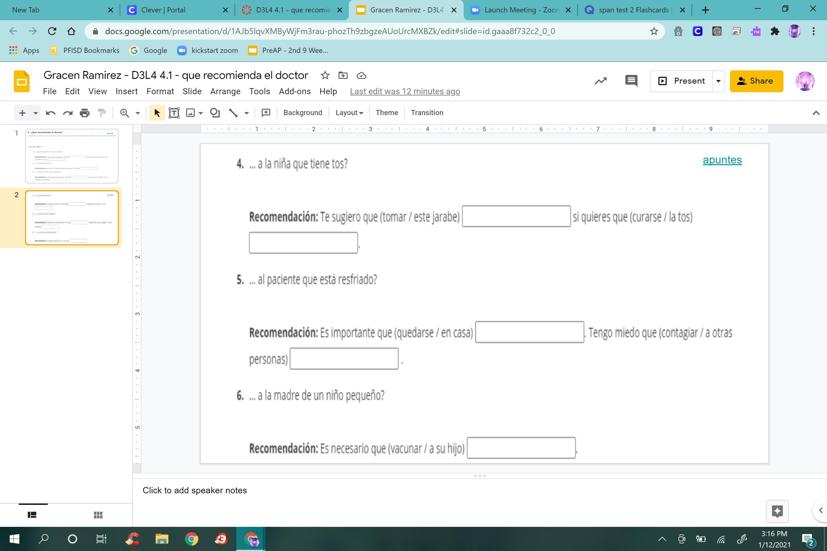Expand the Present options dropdown arrow
The image size is (827, 551).
pos(718,81)
